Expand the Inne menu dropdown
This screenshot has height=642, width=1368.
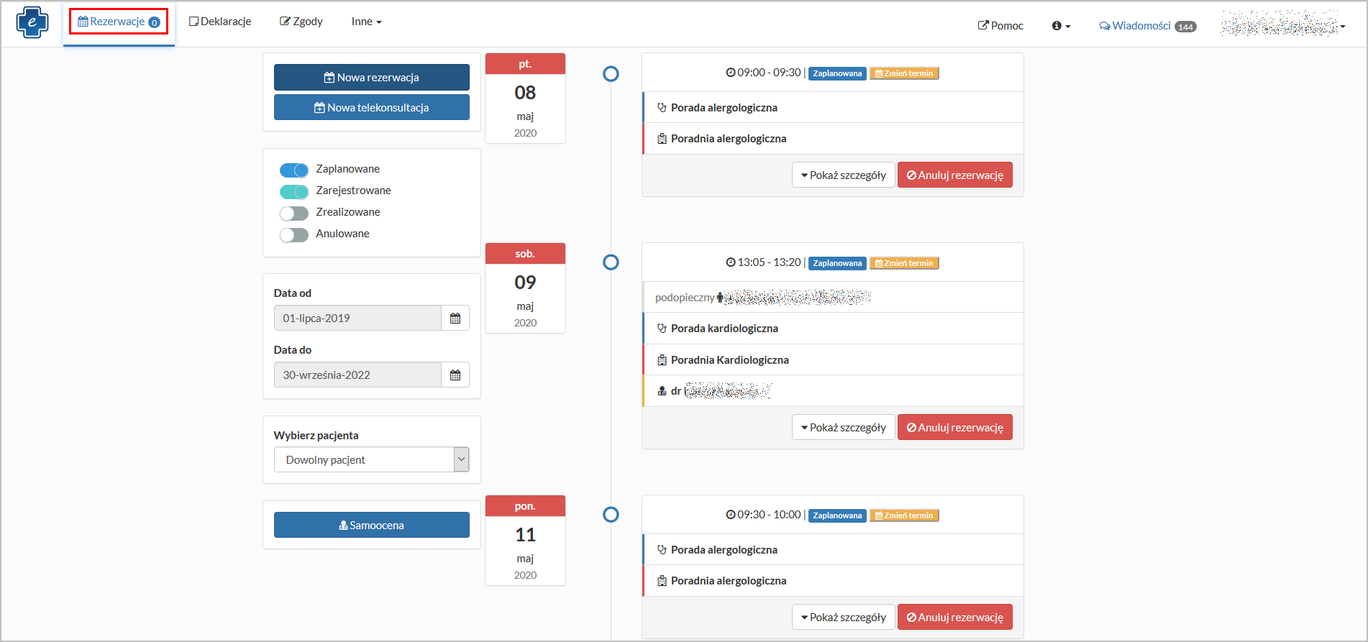click(x=366, y=22)
